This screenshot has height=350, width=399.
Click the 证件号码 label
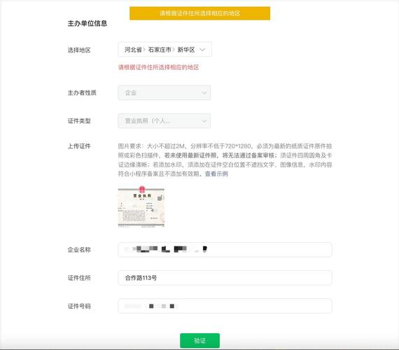coord(79,306)
